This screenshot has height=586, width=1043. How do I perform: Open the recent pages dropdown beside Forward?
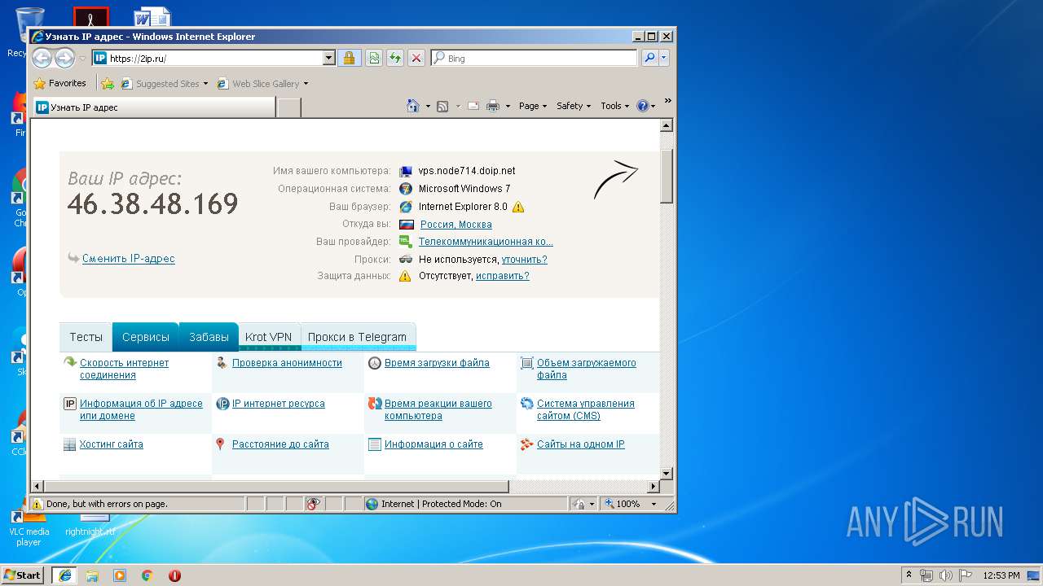tap(82, 59)
